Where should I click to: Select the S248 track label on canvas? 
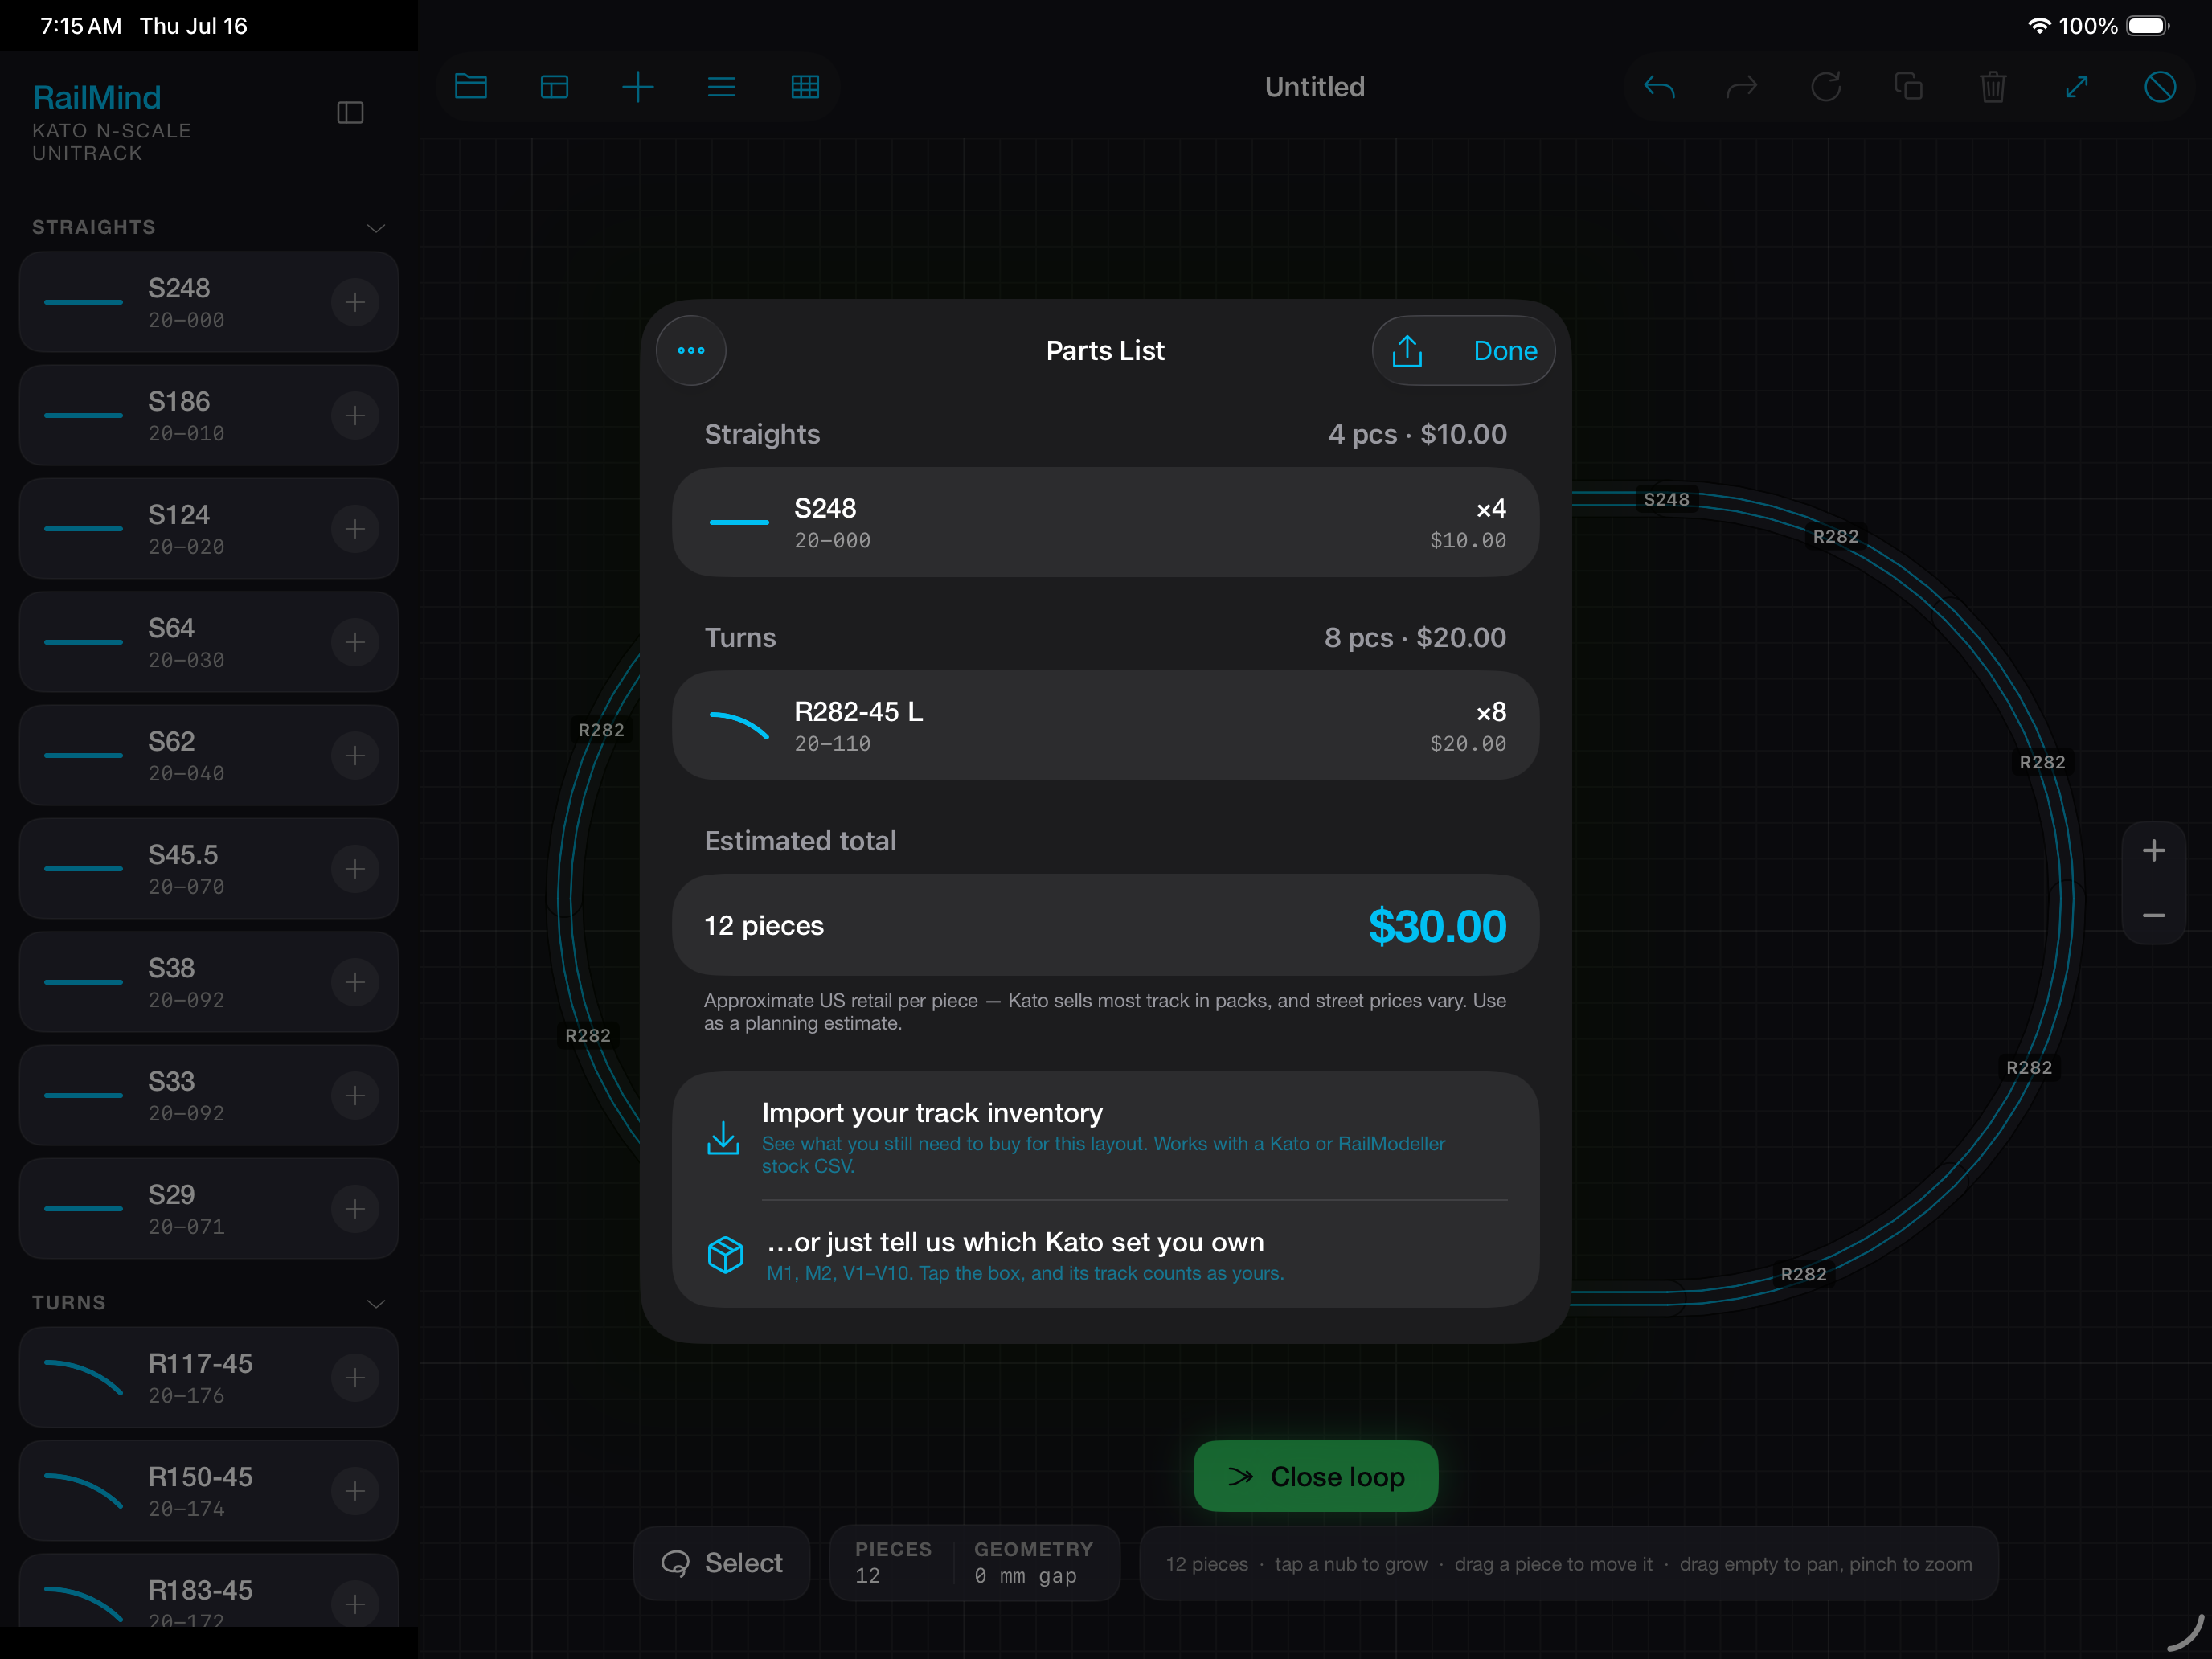[x=1666, y=499]
